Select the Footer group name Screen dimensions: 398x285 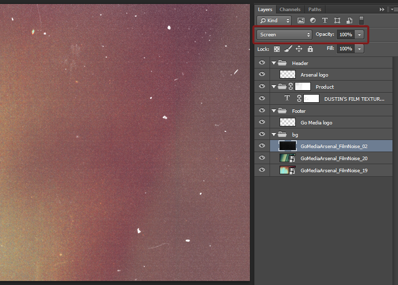(299, 111)
